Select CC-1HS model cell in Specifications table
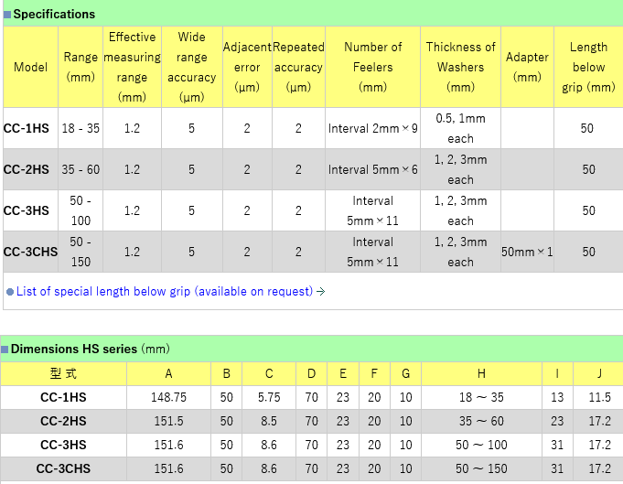This screenshot has height=484, width=623. [30, 128]
